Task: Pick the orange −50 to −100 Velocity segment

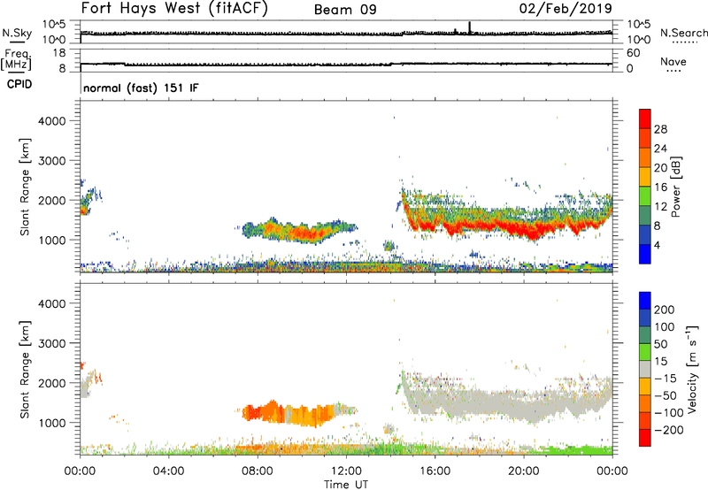Action: pyautogui.click(x=645, y=403)
